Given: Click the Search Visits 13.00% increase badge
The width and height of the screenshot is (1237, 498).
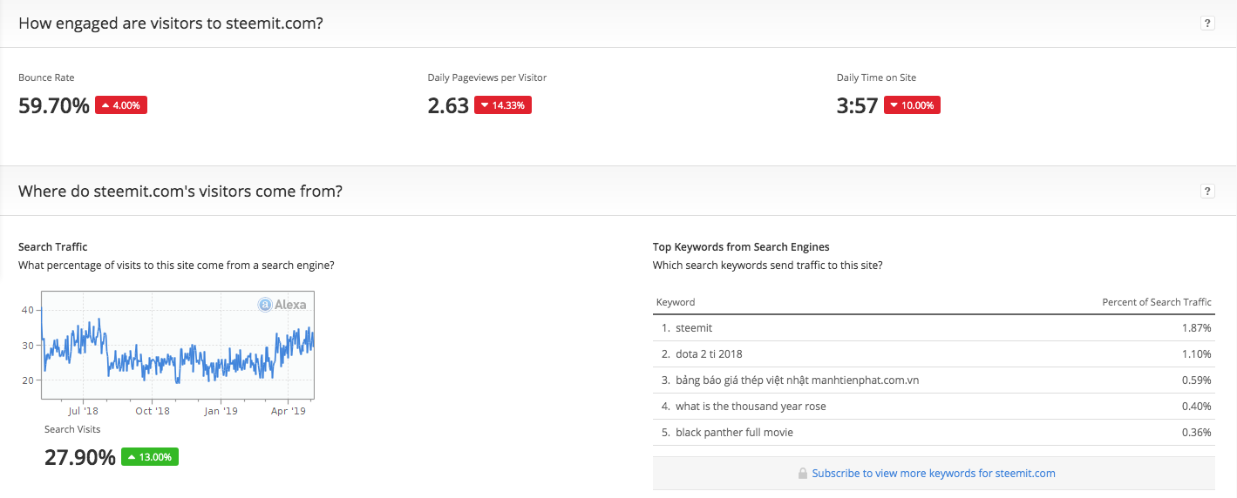Looking at the screenshot, I should [150, 457].
